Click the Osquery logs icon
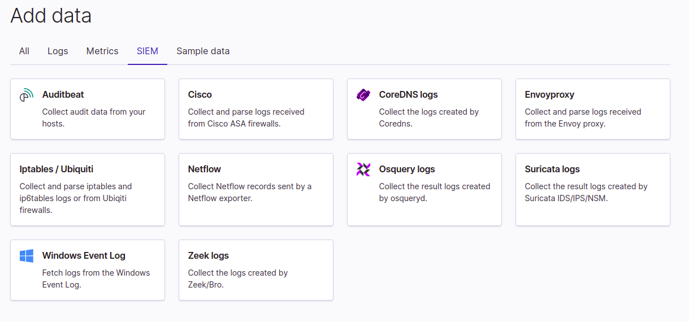This screenshot has height=322, width=689. tap(363, 169)
